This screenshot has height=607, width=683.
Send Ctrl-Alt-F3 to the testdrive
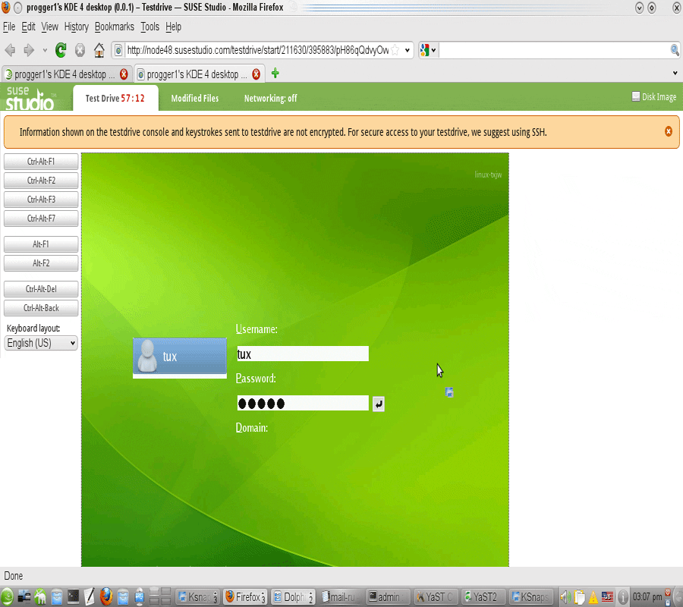point(41,200)
